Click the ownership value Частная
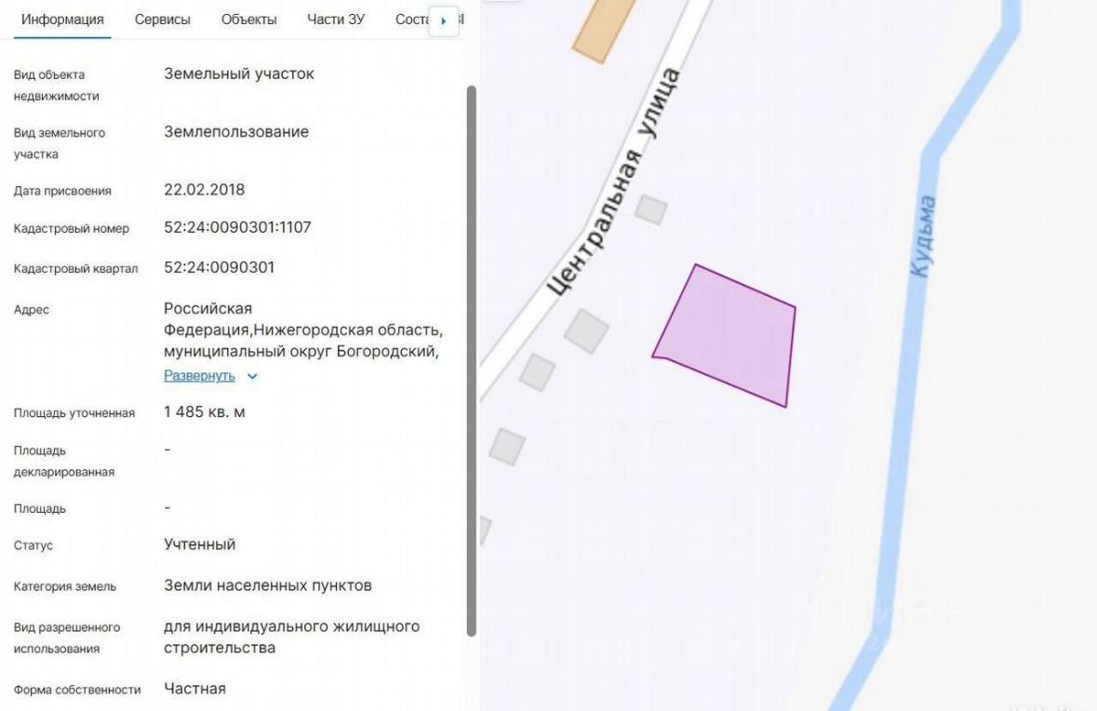1097x711 pixels. (194, 689)
